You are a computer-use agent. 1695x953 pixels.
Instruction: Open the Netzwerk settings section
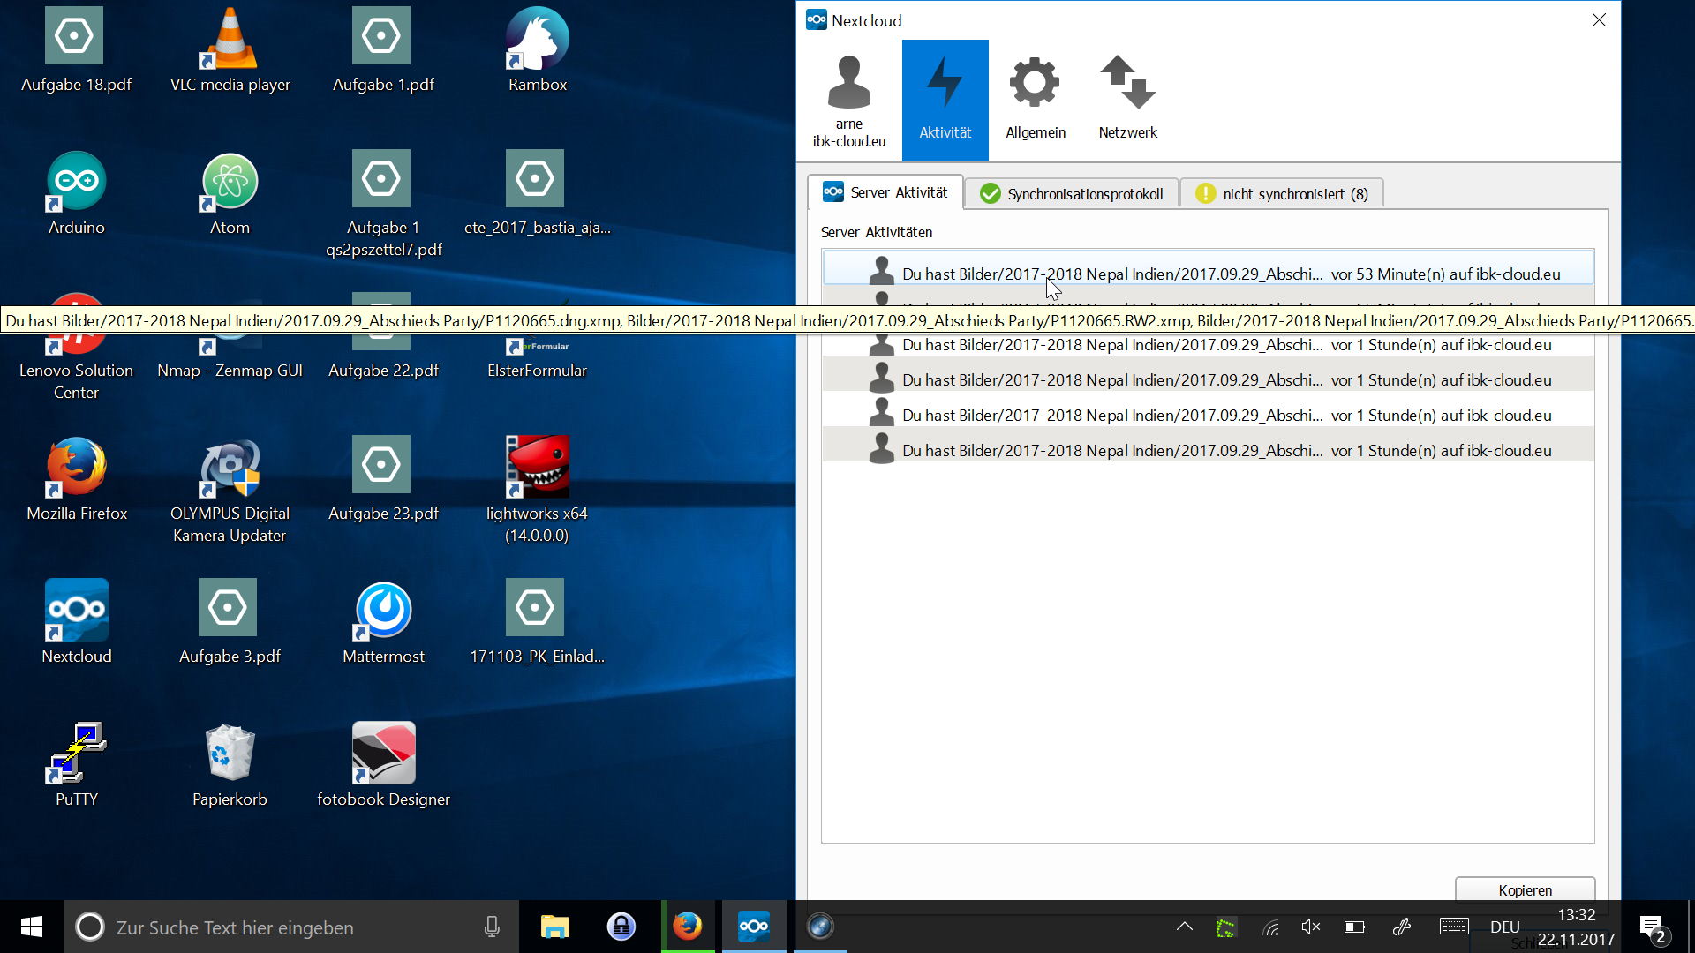(x=1127, y=101)
